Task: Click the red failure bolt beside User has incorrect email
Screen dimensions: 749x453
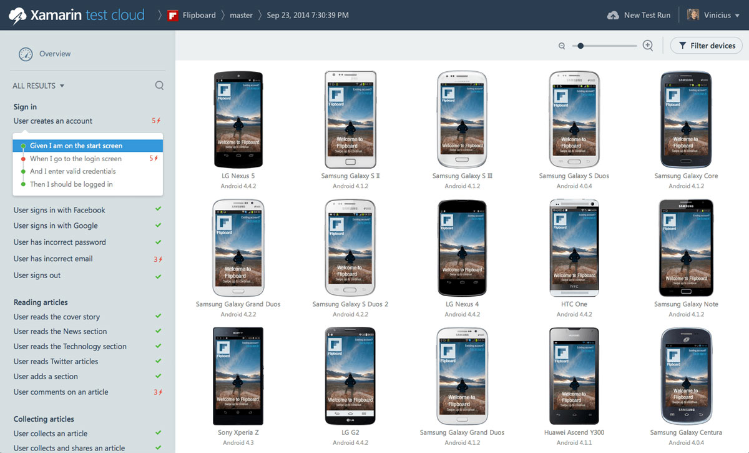Action: (x=159, y=258)
